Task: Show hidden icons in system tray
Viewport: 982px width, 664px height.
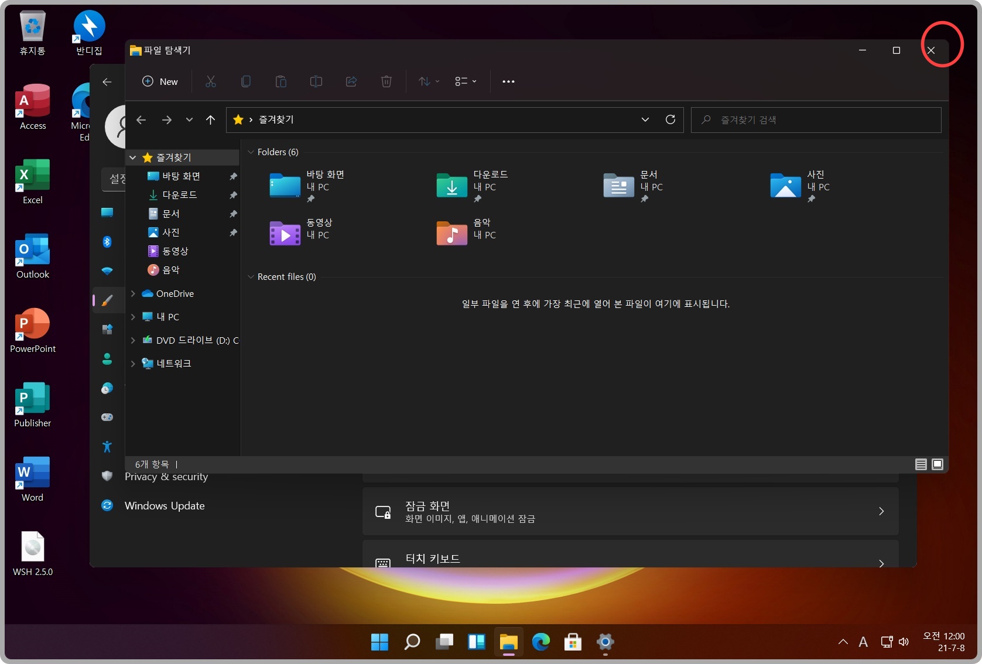Action: (843, 642)
